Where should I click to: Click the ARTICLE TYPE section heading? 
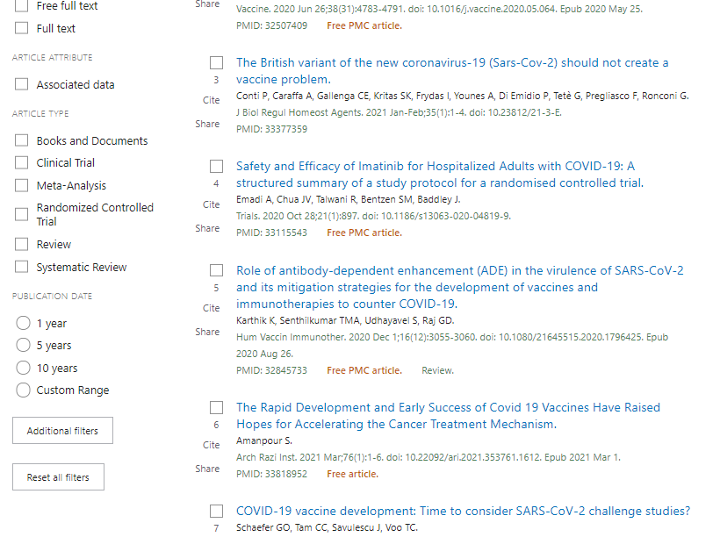[40, 113]
